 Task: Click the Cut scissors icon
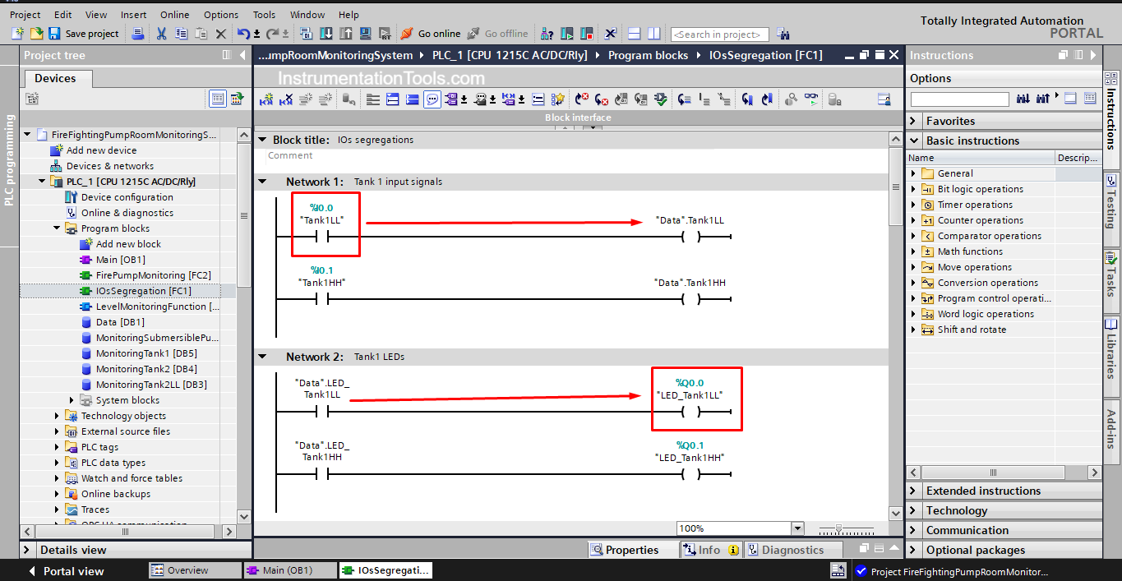(161, 34)
